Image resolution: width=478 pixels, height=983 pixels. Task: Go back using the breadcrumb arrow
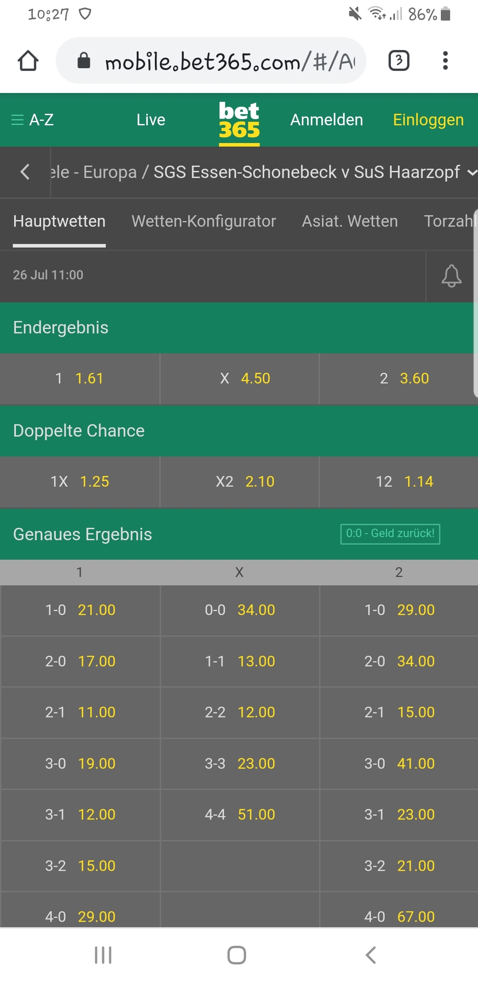coord(25,172)
